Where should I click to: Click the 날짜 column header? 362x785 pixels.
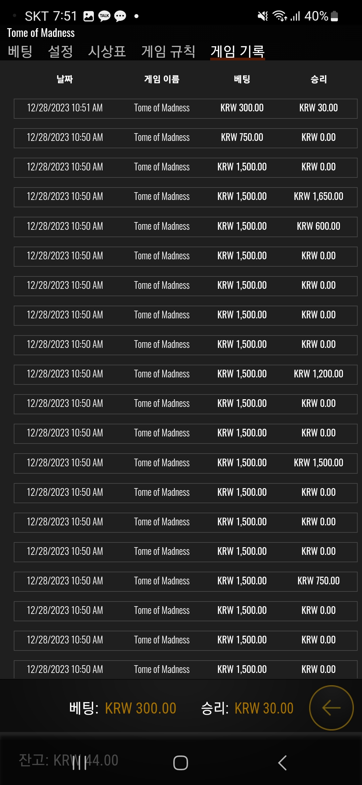[x=65, y=79]
